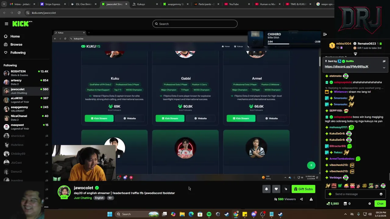
Task: Switch to the Stripe Express browser tab
Action: [52, 4]
